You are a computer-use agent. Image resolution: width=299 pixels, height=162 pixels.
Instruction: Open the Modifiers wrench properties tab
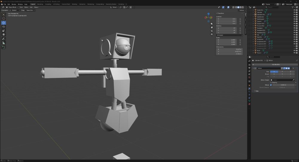pyautogui.click(x=249, y=88)
